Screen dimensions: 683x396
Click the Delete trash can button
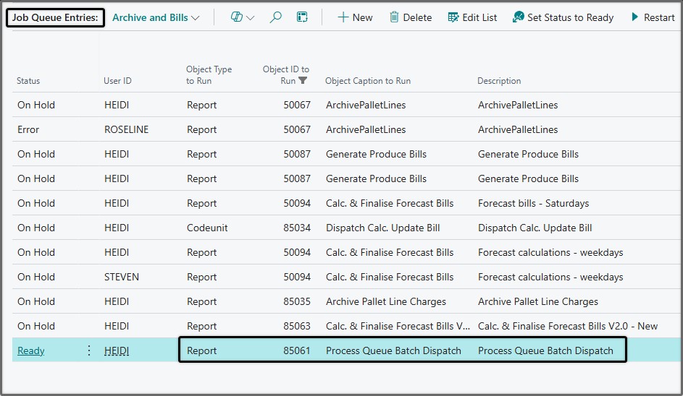(x=411, y=17)
